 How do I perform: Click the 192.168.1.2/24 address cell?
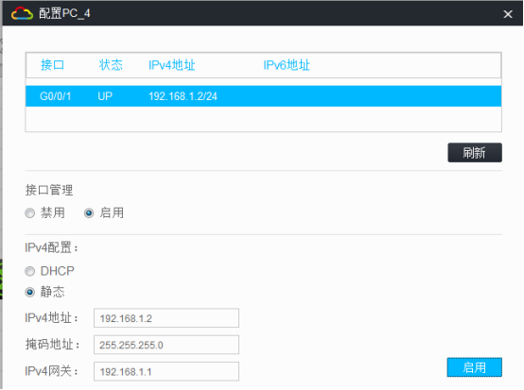(x=183, y=96)
